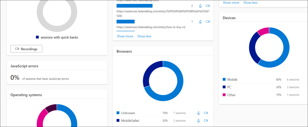Open heatmap for MobileSafari sessions

click(198, 121)
